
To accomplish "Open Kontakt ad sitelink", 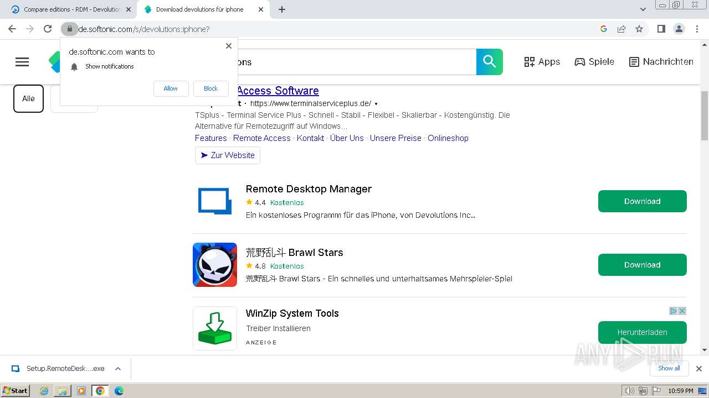I will click(x=310, y=138).
